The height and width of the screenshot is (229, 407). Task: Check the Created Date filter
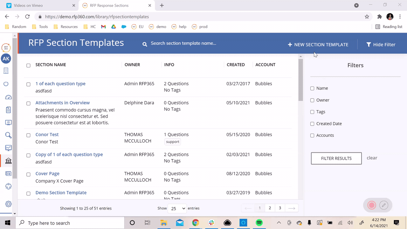point(312,124)
